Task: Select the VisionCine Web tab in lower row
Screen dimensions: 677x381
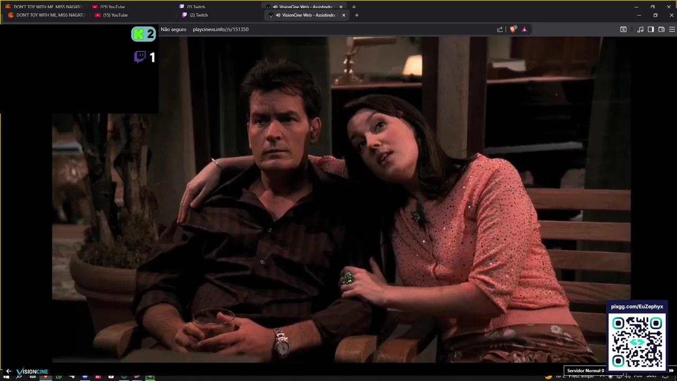Action: (x=307, y=15)
